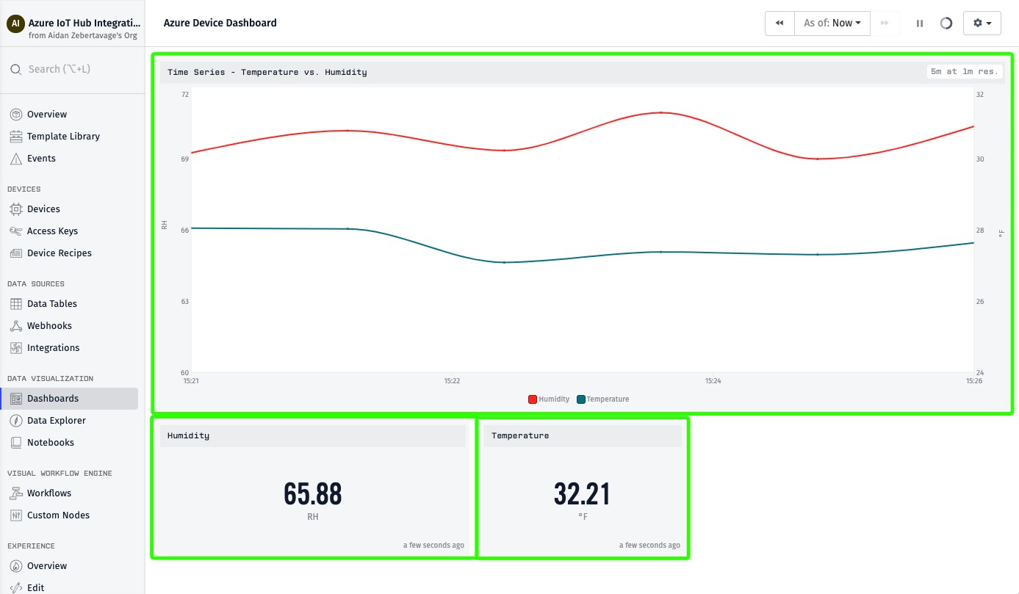Viewport: 1019px width, 594px height.
Task: Click the Events warning triangle icon
Action: [x=16, y=159]
